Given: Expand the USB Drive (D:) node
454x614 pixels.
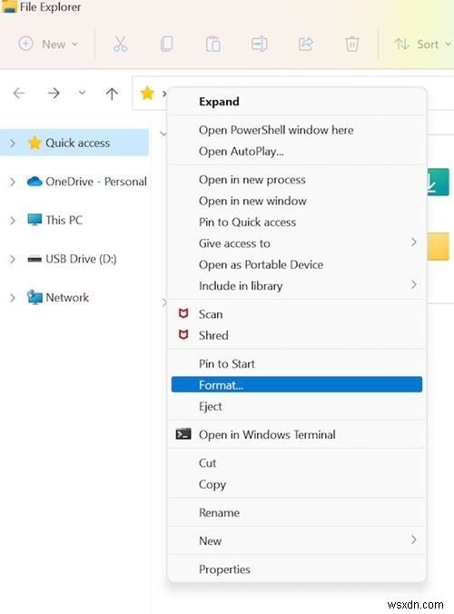Looking at the screenshot, I should coord(13,259).
